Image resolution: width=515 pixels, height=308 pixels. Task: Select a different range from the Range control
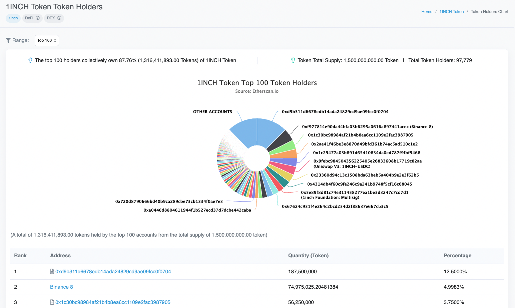coord(47,40)
